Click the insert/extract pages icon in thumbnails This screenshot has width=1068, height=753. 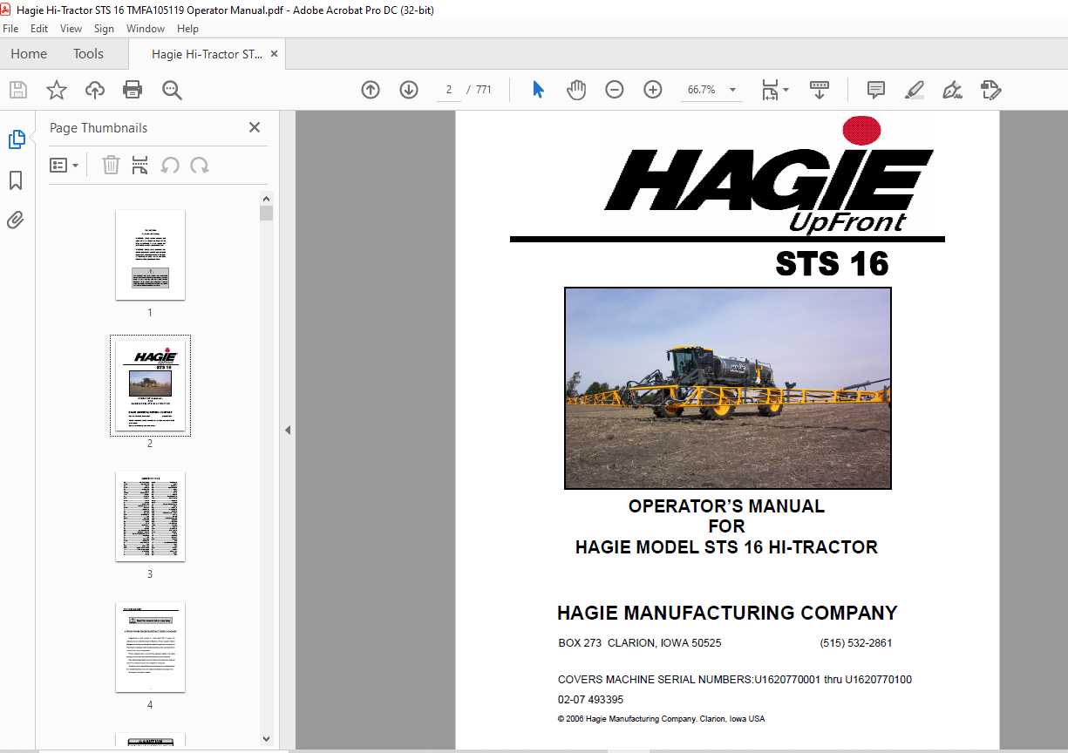click(139, 165)
